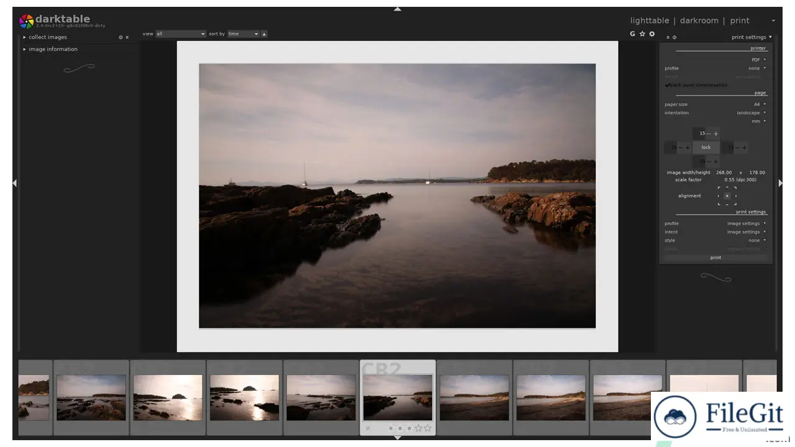
Task: Increase top margin with plus
Action: click(715, 133)
